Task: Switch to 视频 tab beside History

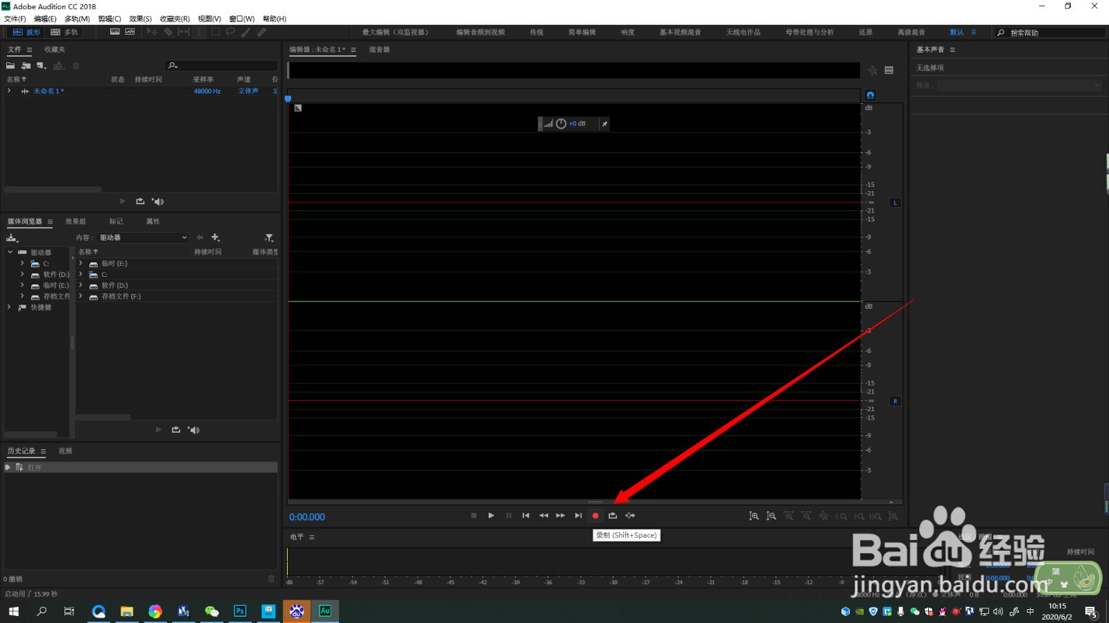Action: (65, 451)
